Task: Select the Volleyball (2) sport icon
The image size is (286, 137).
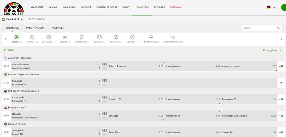Action: (x=116, y=37)
